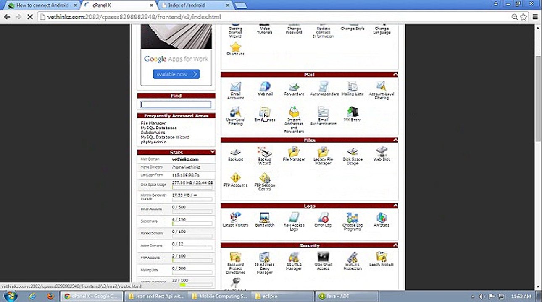Open Account-Level Filtering

[x=382, y=90]
